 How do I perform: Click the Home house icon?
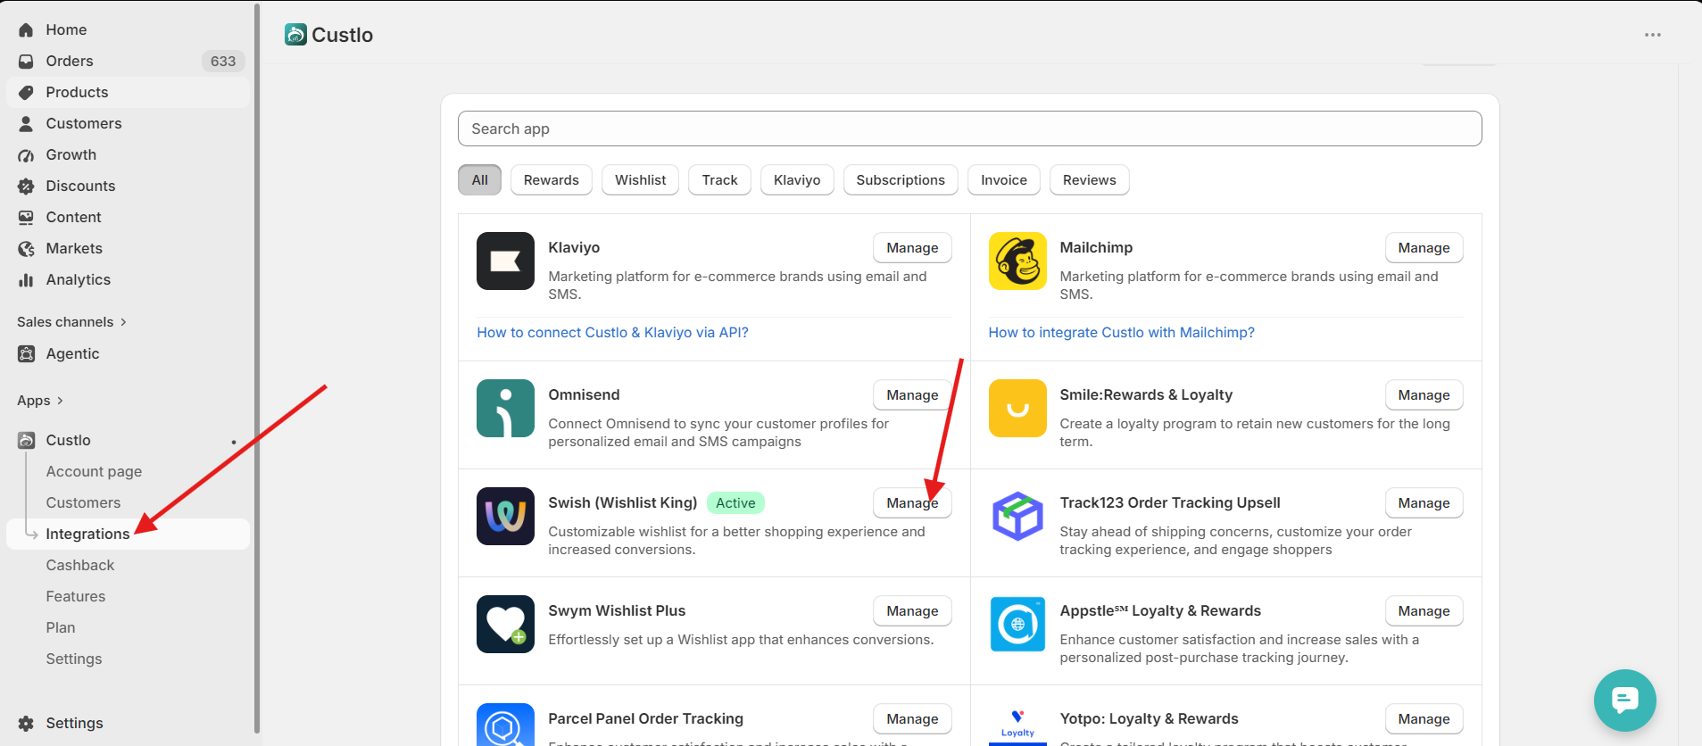coord(27,30)
